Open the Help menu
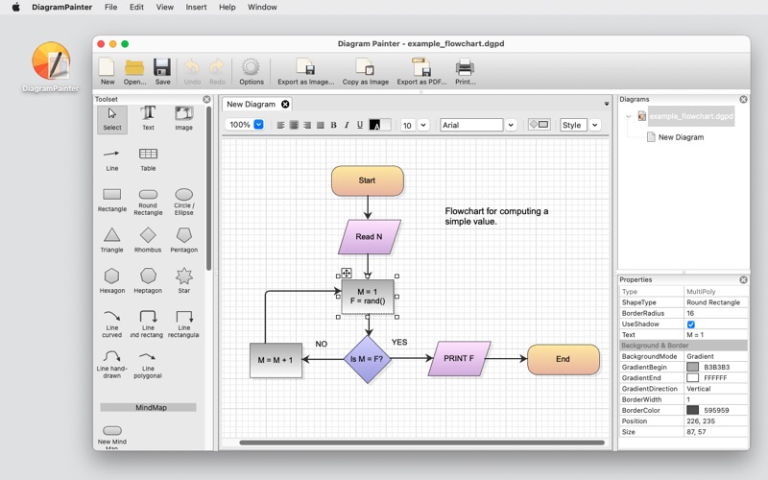The height and width of the screenshot is (480, 768). point(227,7)
